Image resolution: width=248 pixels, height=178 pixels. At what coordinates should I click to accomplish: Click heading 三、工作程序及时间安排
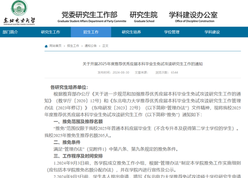(x=78, y=156)
